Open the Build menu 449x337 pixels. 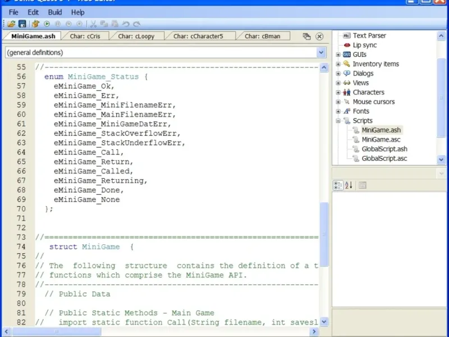click(55, 12)
